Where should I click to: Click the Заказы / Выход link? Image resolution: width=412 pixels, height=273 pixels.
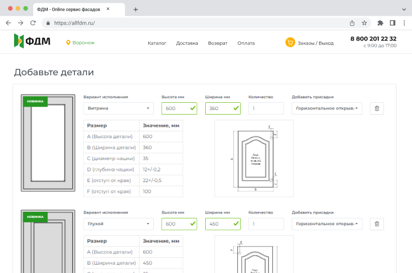pyautogui.click(x=316, y=43)
